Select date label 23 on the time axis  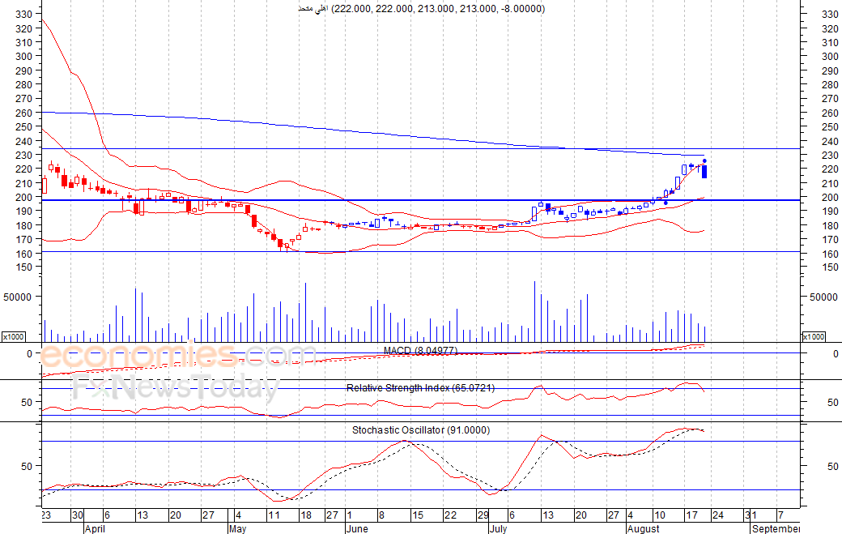point(46,515)
